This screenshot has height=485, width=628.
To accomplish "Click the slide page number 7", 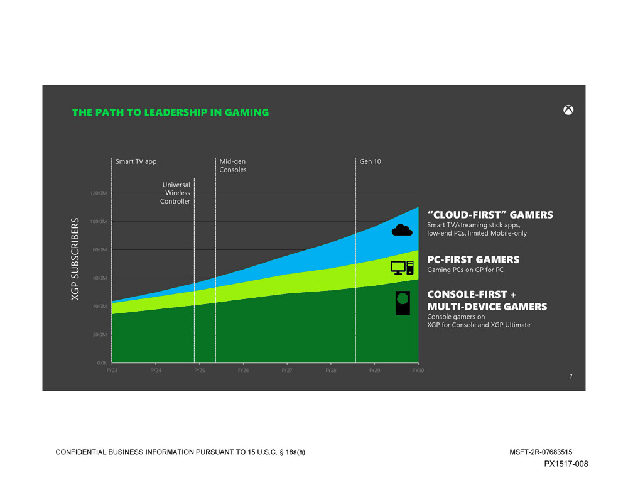I will [x=571, y=376].
